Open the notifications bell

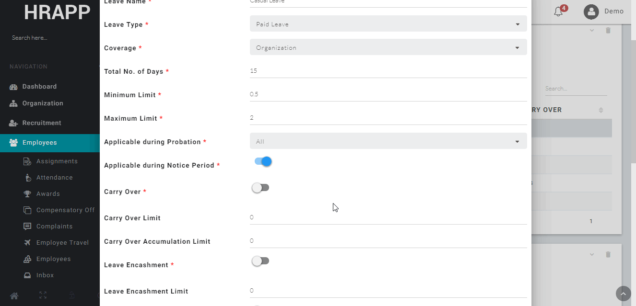click(558, 11)
